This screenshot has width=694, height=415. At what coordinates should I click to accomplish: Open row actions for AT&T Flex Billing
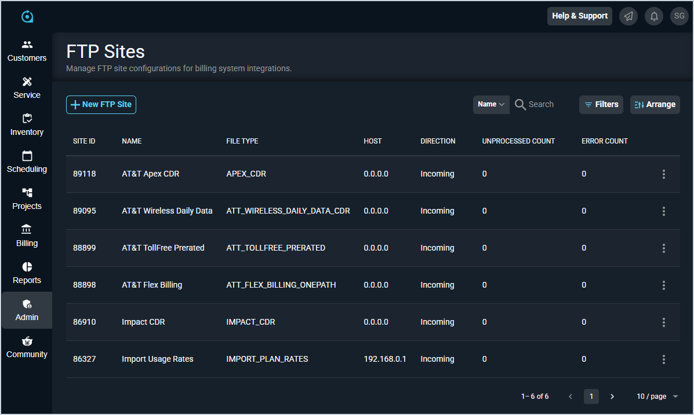point(664,285)
